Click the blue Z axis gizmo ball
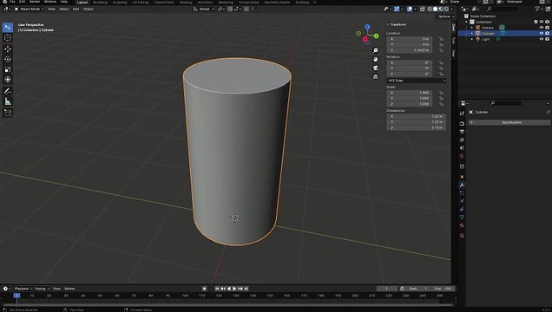Image resolution: width=552 pixels, height=312 pixels. (367, 27)
